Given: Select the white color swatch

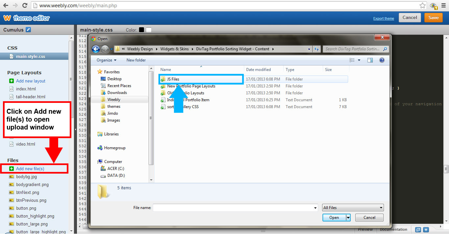Looking at the screenshot, I should coord(149,30).
